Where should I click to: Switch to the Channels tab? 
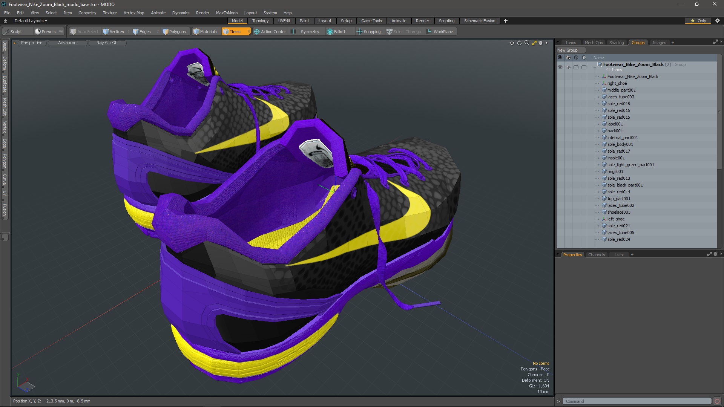click(x=596, y=255)
